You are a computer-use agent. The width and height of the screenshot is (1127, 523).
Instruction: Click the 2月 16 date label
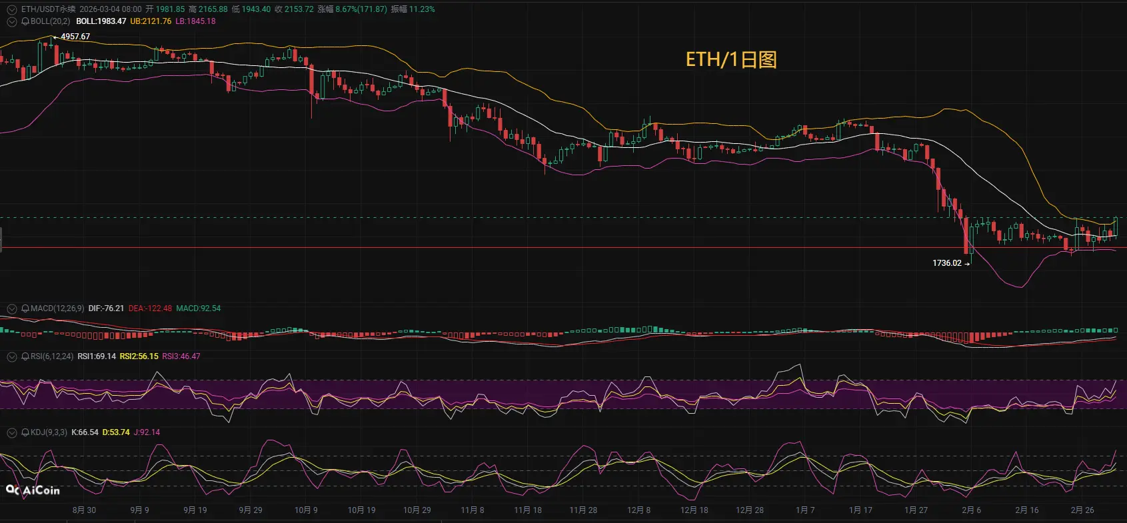coord(1026,510)
